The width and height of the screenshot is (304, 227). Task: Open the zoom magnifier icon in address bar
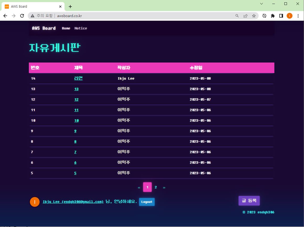coord(237,16)
